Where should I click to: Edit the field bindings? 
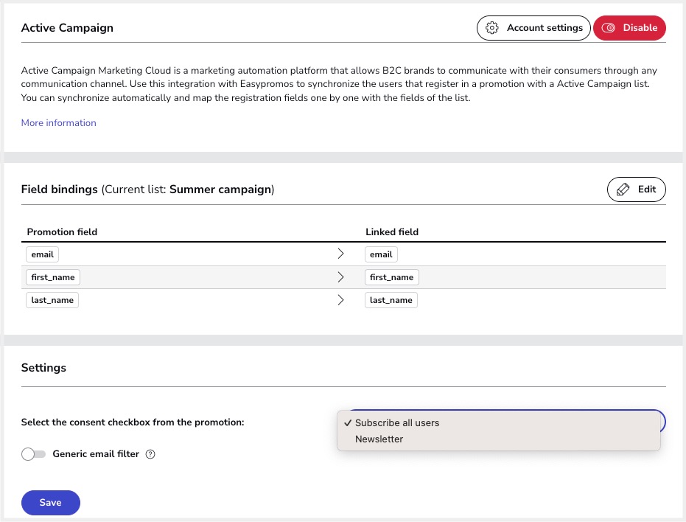(x=637, y=189)
